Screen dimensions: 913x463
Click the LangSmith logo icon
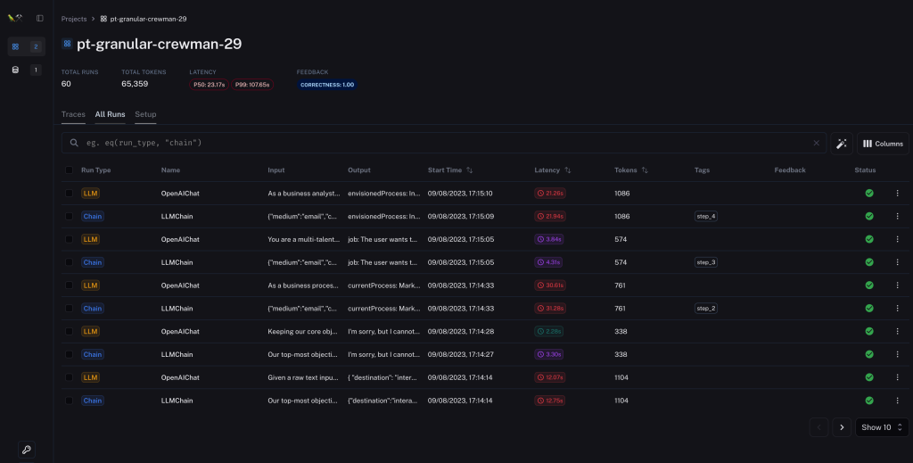pyautogui.click(x=15, y=18)
